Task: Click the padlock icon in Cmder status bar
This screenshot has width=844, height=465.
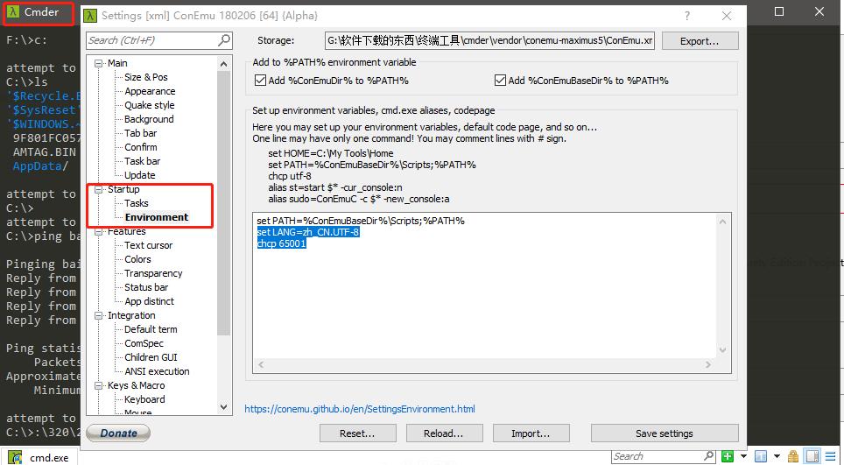Action: pos(793,456)
